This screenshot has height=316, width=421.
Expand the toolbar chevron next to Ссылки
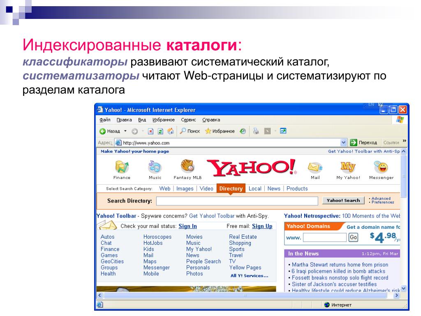click(405, 141)
